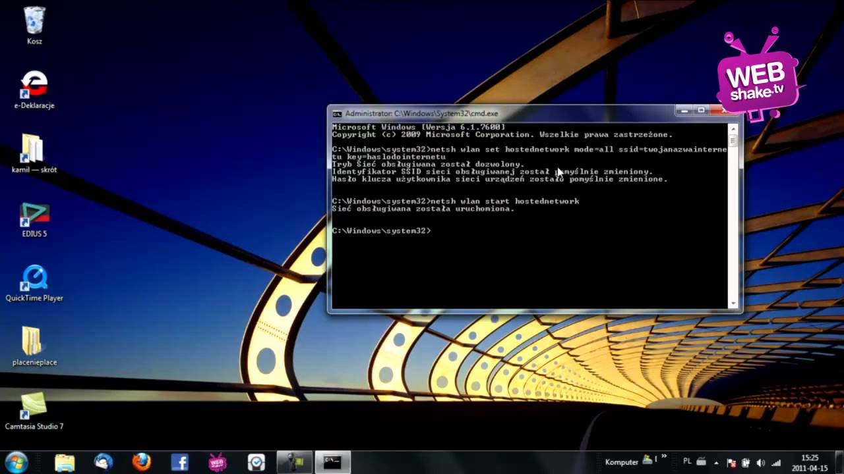844x474 pixels.
Task: Show hidden tray icons arrow
Action: (716, 463)
